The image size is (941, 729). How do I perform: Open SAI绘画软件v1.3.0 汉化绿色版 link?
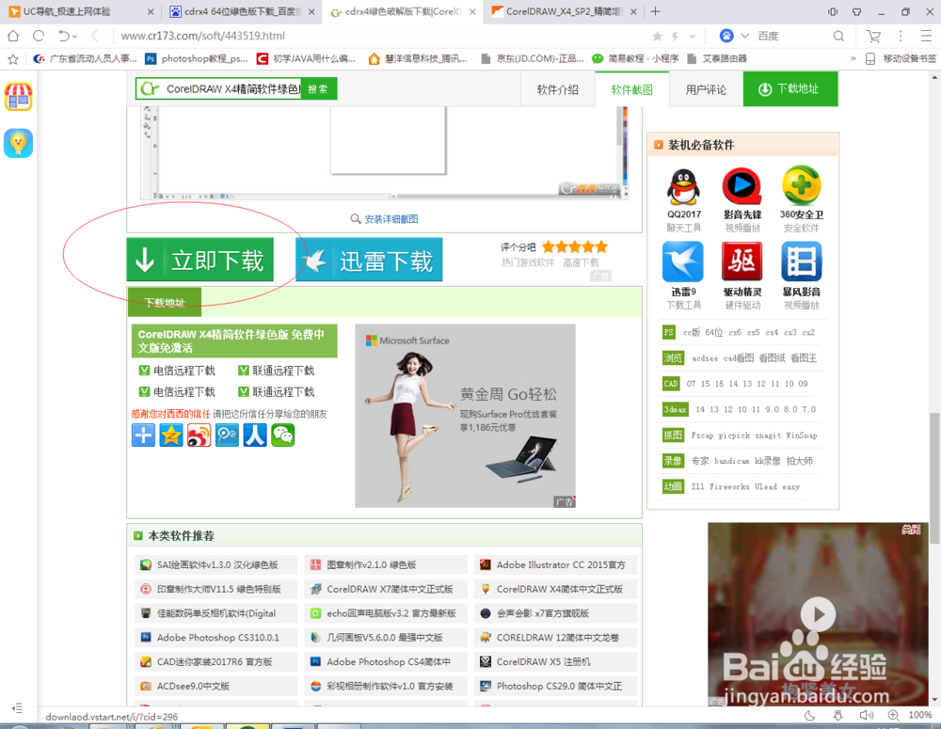point(217,564)
